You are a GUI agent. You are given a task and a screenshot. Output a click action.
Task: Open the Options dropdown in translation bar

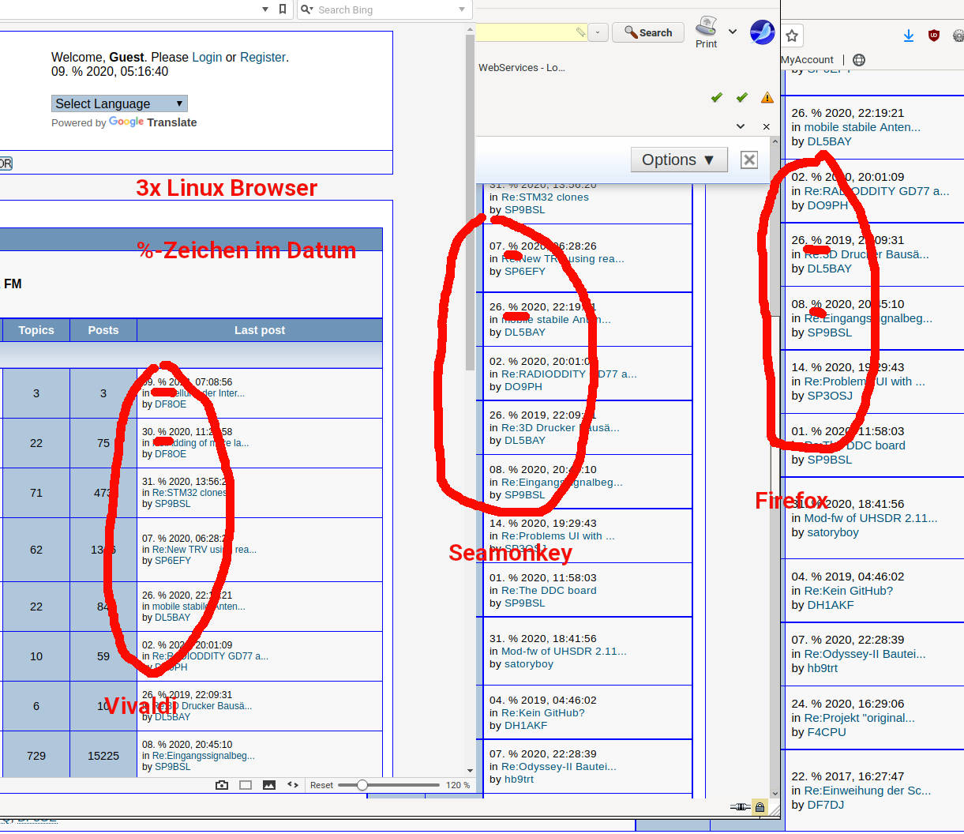[678, 160]
